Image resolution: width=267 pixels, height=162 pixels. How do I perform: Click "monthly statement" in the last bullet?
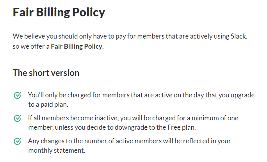coord(56,150)
